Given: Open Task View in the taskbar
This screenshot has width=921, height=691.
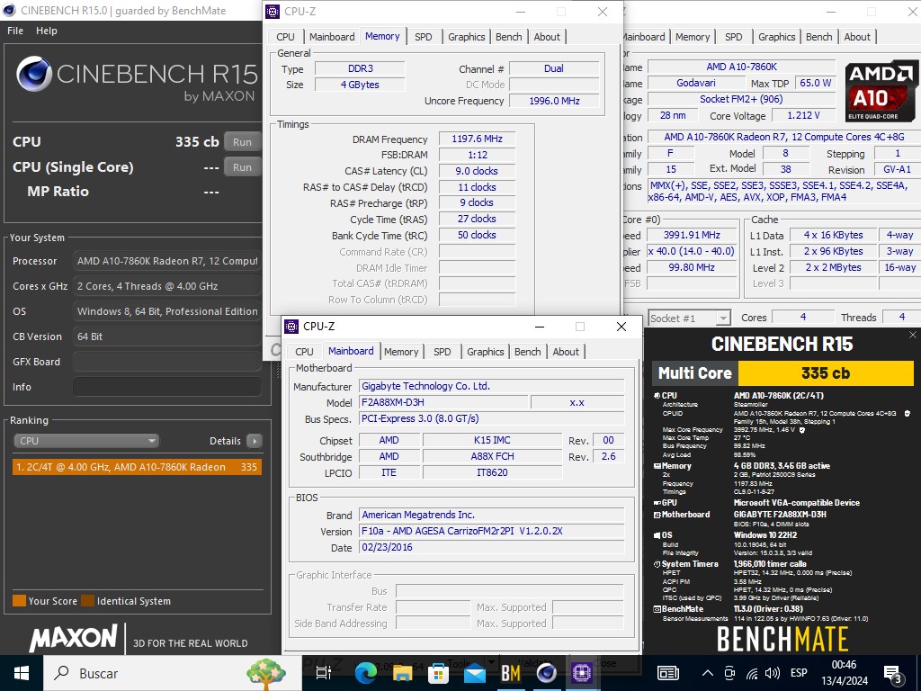Looking at the screenshot, I should click(324, 673).
